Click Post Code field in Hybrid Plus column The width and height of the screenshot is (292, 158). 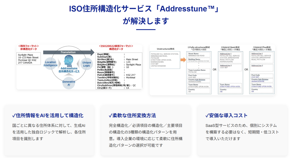pos(262,76)
